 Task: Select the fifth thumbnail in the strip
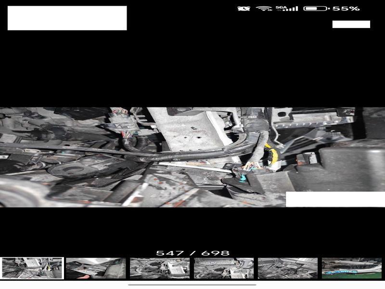click(288, 268)
